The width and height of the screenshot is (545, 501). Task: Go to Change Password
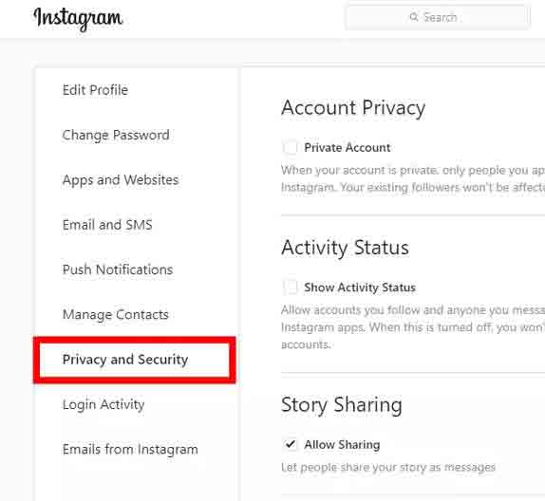[116, 135]
